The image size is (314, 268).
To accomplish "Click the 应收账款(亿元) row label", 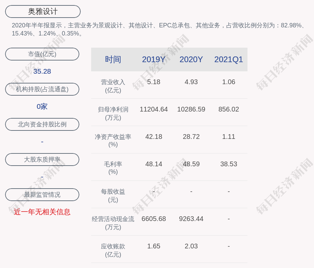I will coord(113,250).
